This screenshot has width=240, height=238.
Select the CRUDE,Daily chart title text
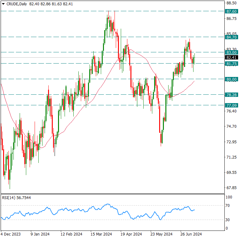click(17, 4)
